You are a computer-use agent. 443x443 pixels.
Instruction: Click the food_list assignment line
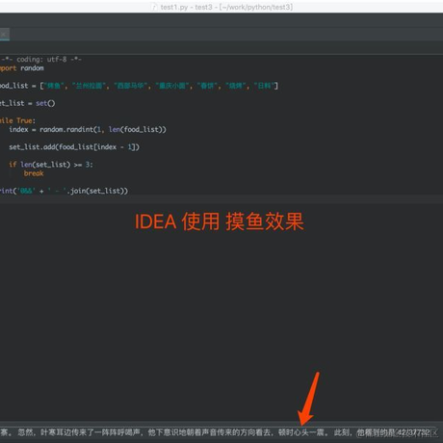pos(139,86)
